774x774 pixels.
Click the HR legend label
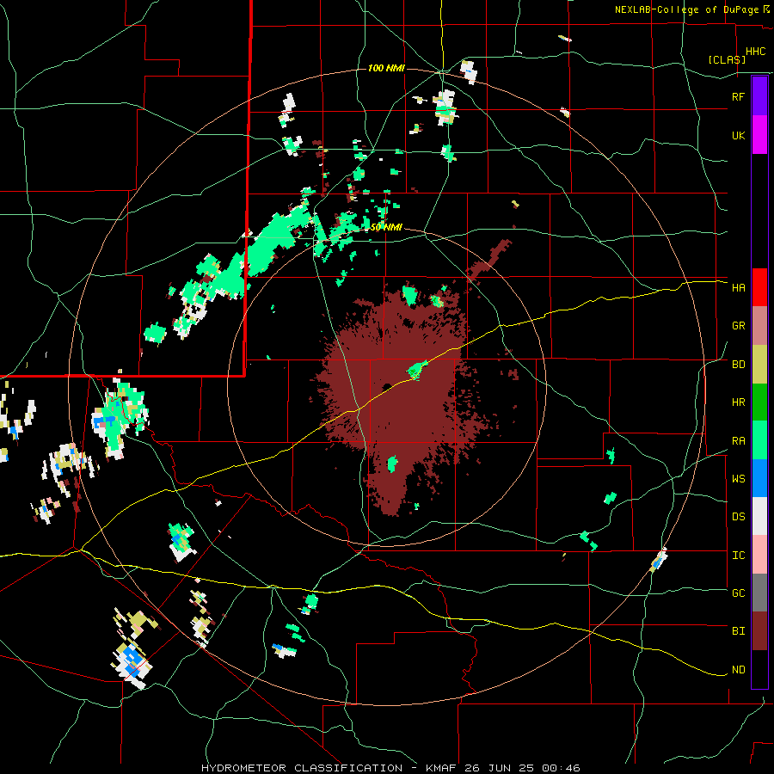click(x=738, y=402)
